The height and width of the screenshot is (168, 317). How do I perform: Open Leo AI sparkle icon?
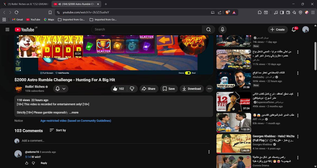pos(294,12)
